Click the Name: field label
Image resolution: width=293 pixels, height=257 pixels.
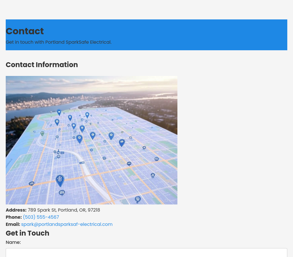pyautogui.click(x=13, y=242)
